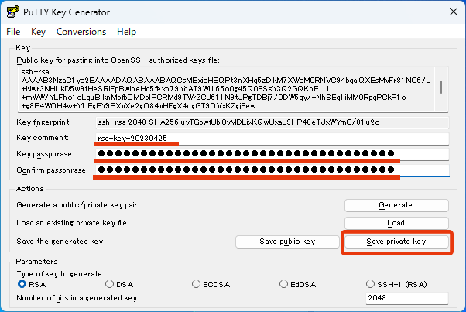Open the Conversions menu
The width and height of the screenshot is (466, 312).
(81, 32)
